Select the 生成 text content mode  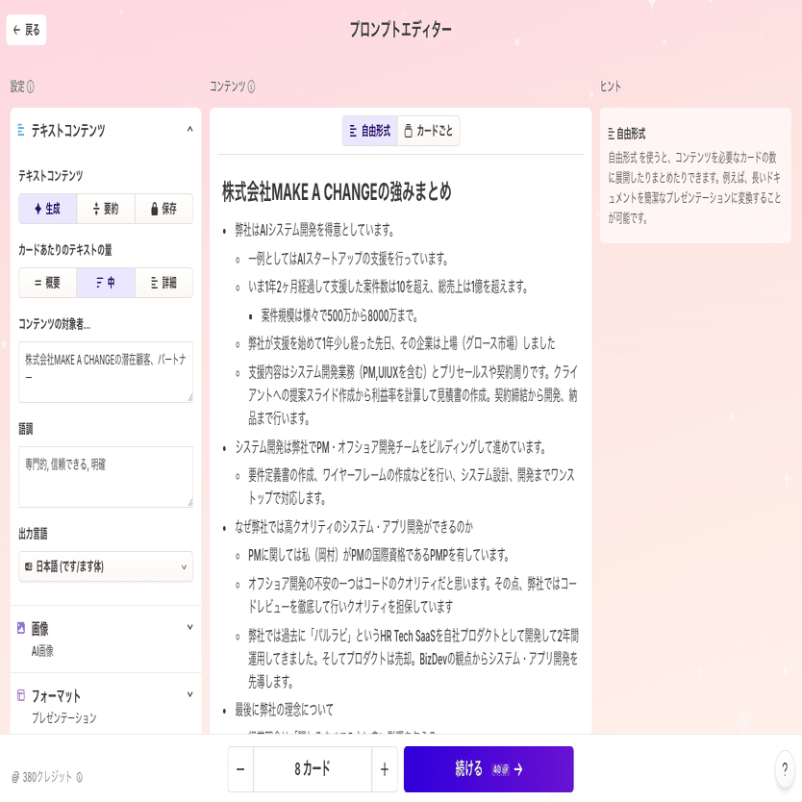(x=47, y=209)
